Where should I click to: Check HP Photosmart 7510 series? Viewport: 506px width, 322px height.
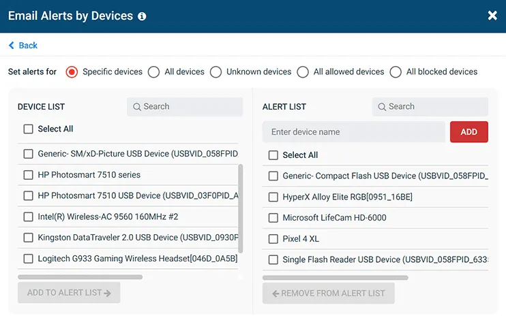29,175
